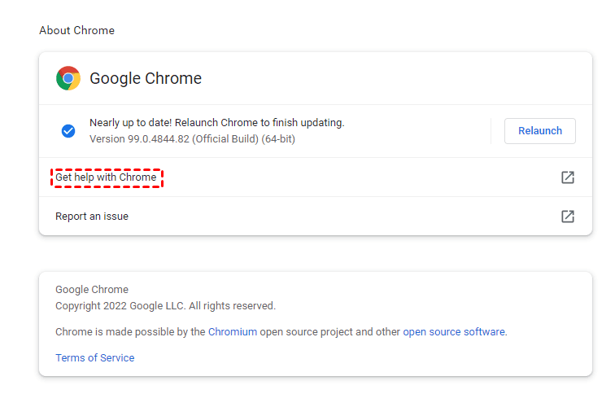Image resolution: width=615 pixels, height=394 pixels.
Task: Open the Chromium project link
Action: click(233, 332)
